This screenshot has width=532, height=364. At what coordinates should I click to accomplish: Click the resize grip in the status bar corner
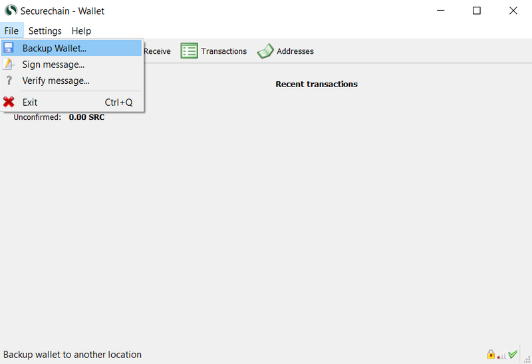pos(527,359)
